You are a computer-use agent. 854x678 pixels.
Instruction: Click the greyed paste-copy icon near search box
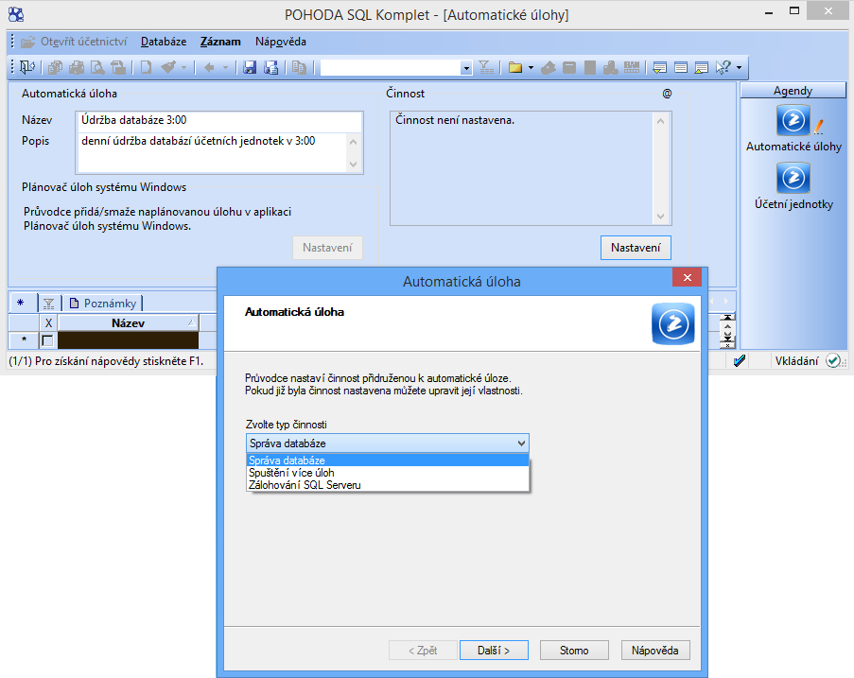[299, 67]
